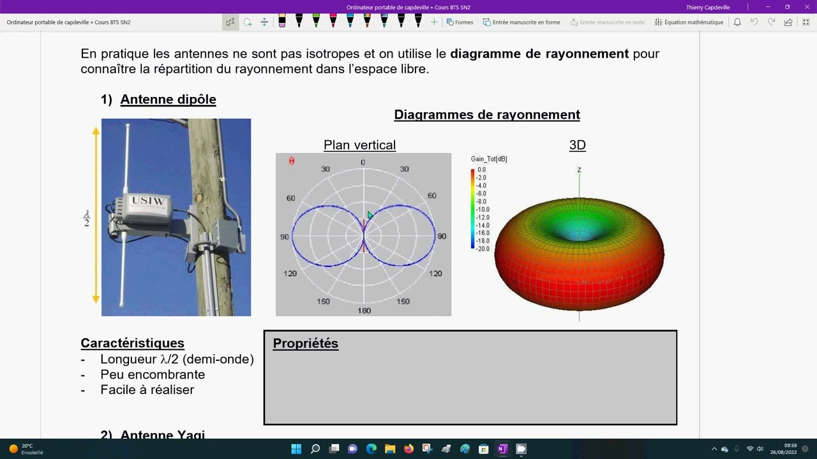817x459 pixels.
Task: Click the Antenne Yagi heading
Action: (163, 434)
